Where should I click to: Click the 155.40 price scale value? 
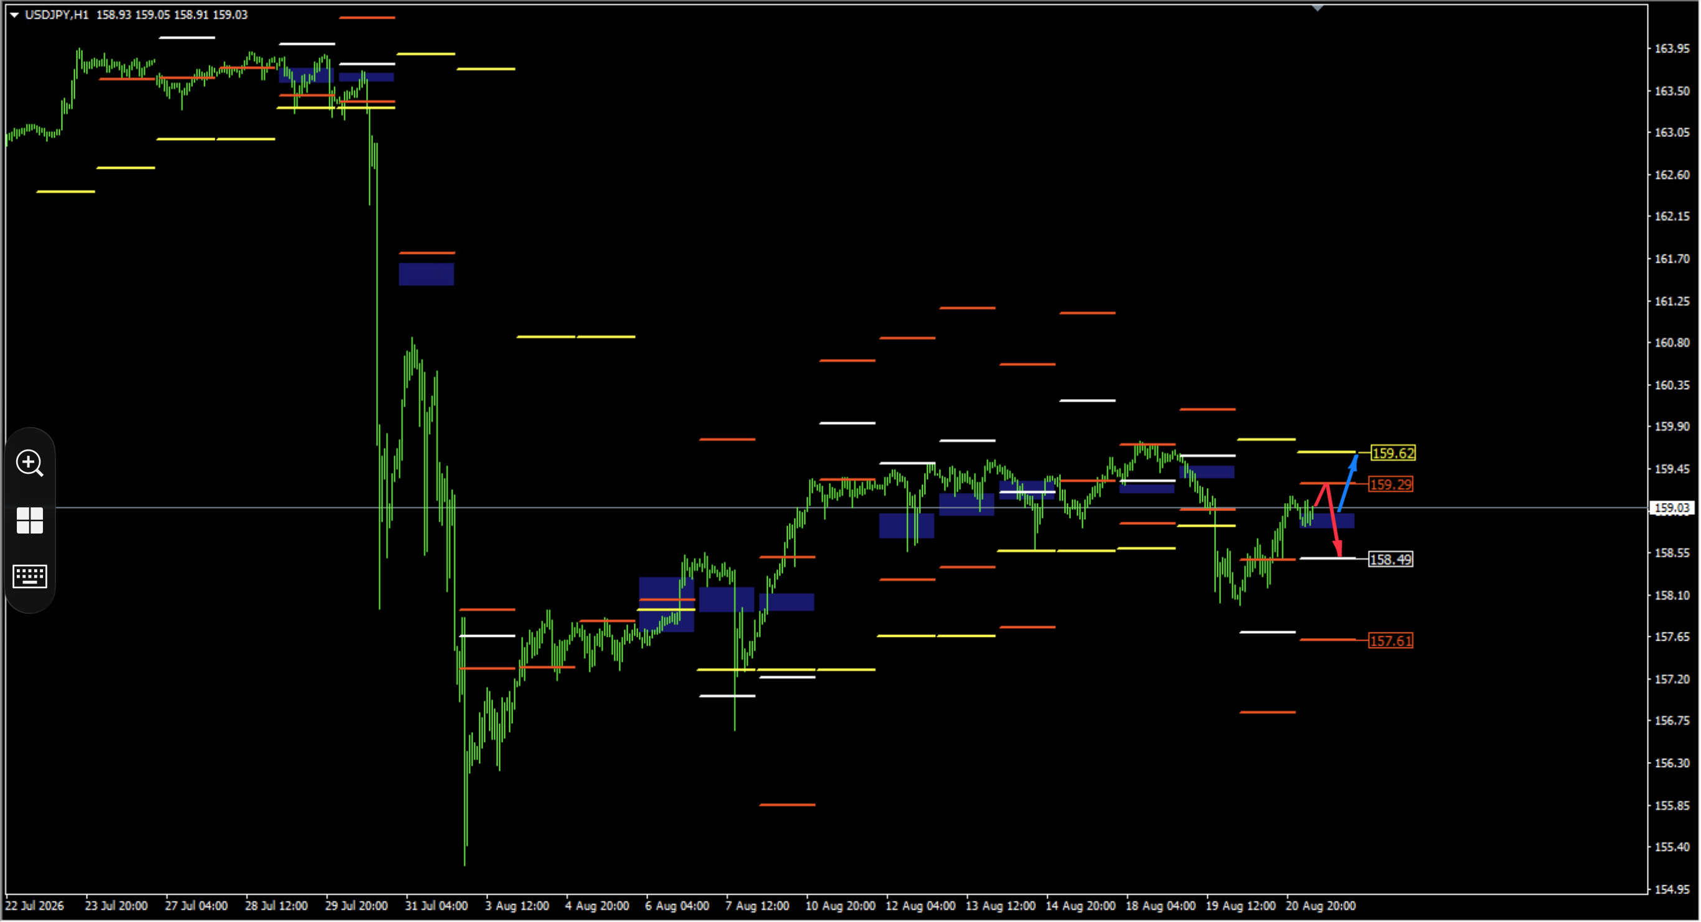(1672, 847)
